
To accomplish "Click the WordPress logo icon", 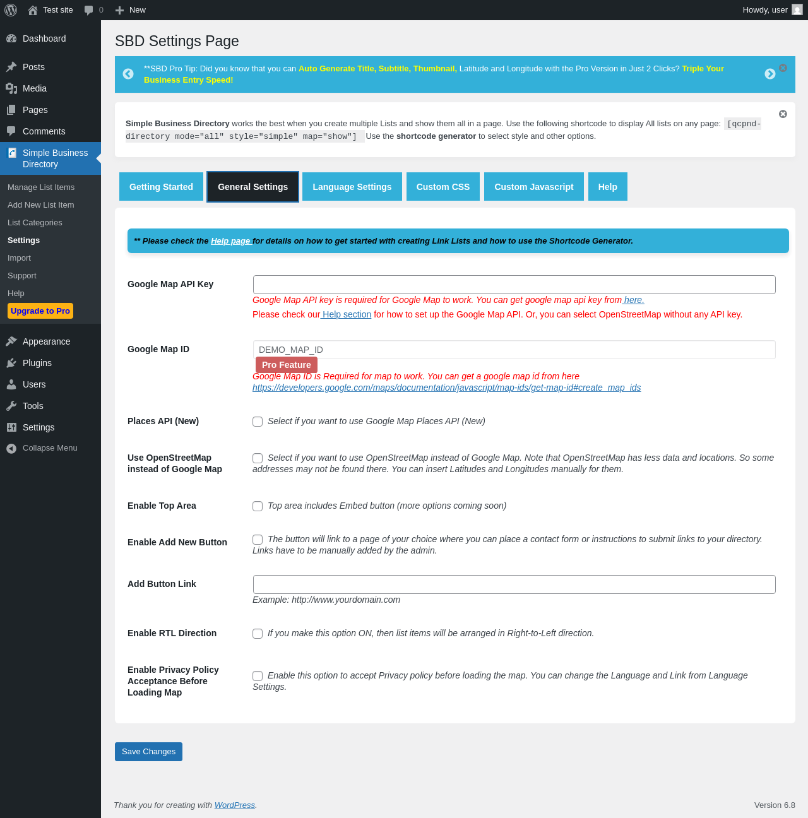I will [11, 10].
